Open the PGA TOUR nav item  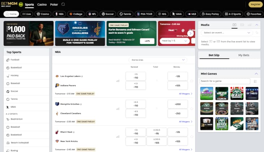click(144, 14)
